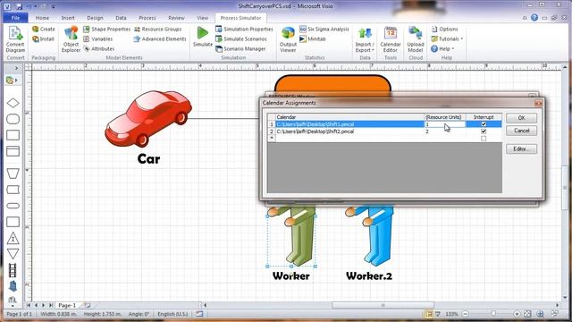Toggle Interrupt checkbox in new empty row
This screenshot has height=322, width=572.
(x=484, y=139)
